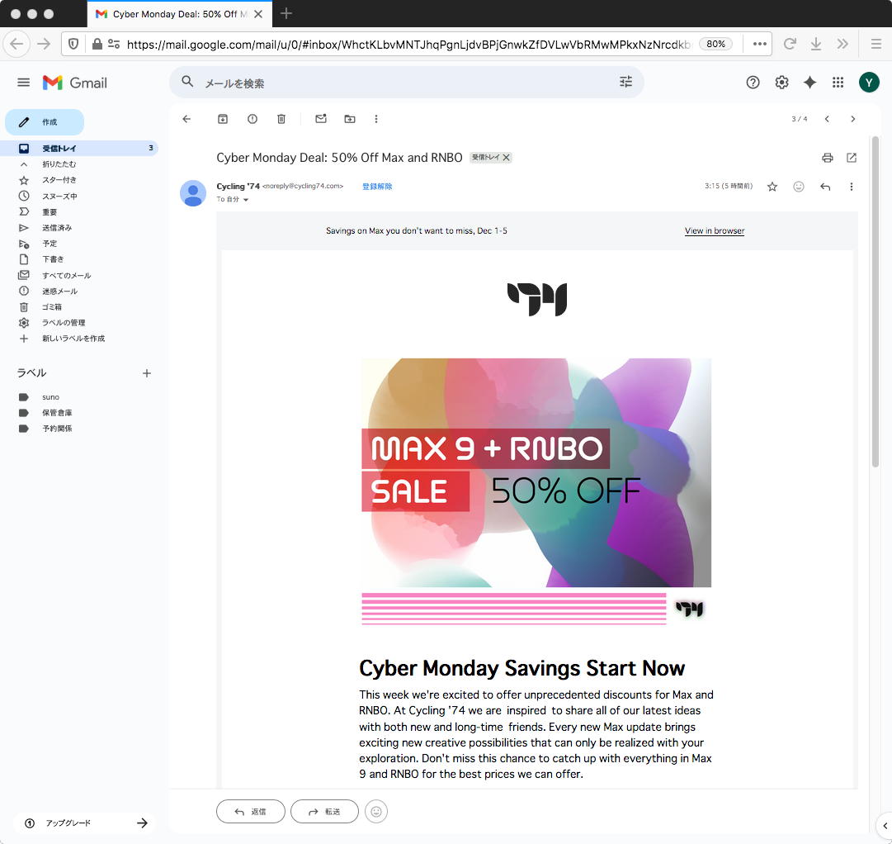Reply using the header arrow icon
The width and height of the screenshot is (892, 844).
point(825,187)
